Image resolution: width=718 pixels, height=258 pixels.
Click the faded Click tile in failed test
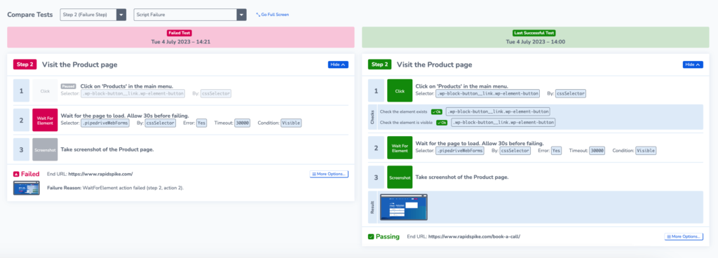[45, 91]
